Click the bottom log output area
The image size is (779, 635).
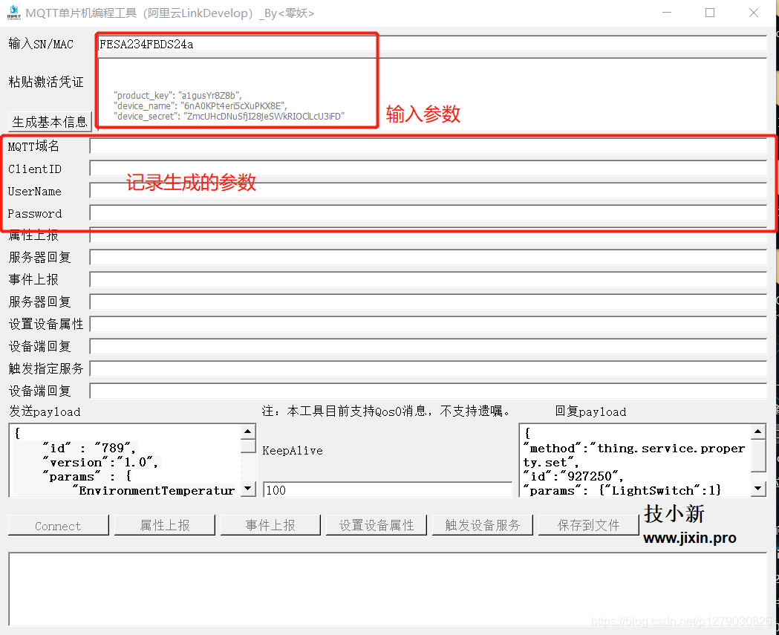click(x=388, y=589)
